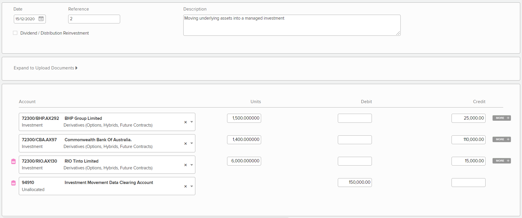The height and width of the screenshot is (218, 522).
Task: Click the Description text area
Action: click(291, 25)
